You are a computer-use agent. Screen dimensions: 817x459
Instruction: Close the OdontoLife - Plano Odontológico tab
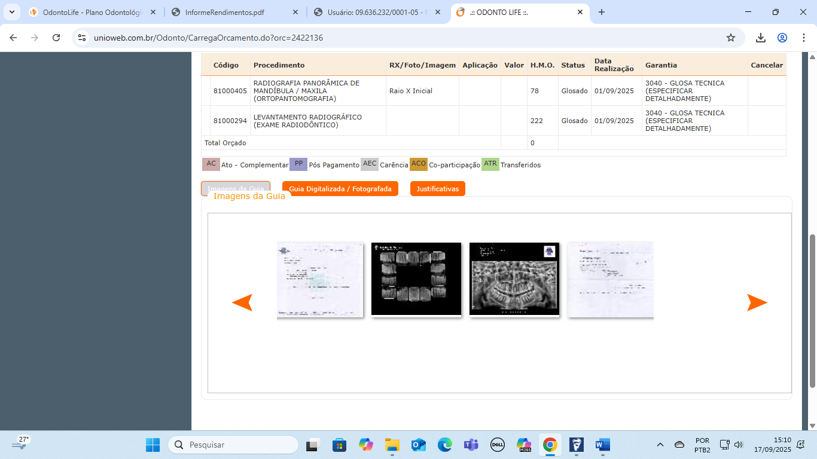pos(152,12)
